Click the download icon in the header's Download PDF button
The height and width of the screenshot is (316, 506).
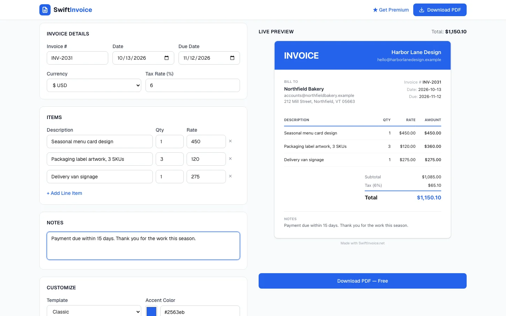[x=422, y=10]
